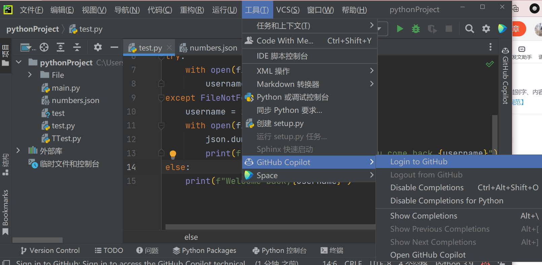Click the JetBrains Space toolbar icon
542x265 pixels.
click(502, 29)
